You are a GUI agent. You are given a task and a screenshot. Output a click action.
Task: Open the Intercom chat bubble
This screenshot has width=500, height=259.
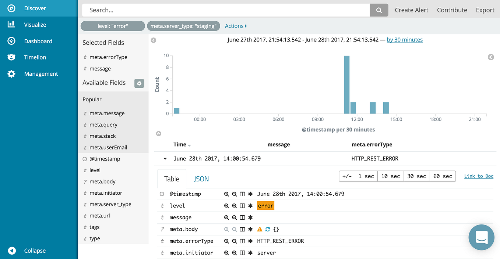click(x=481, y=237)
